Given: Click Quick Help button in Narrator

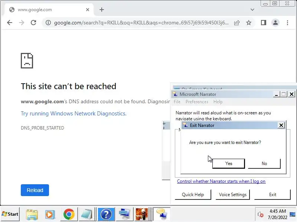Looking at the screenshot, I should coord(193,195).
